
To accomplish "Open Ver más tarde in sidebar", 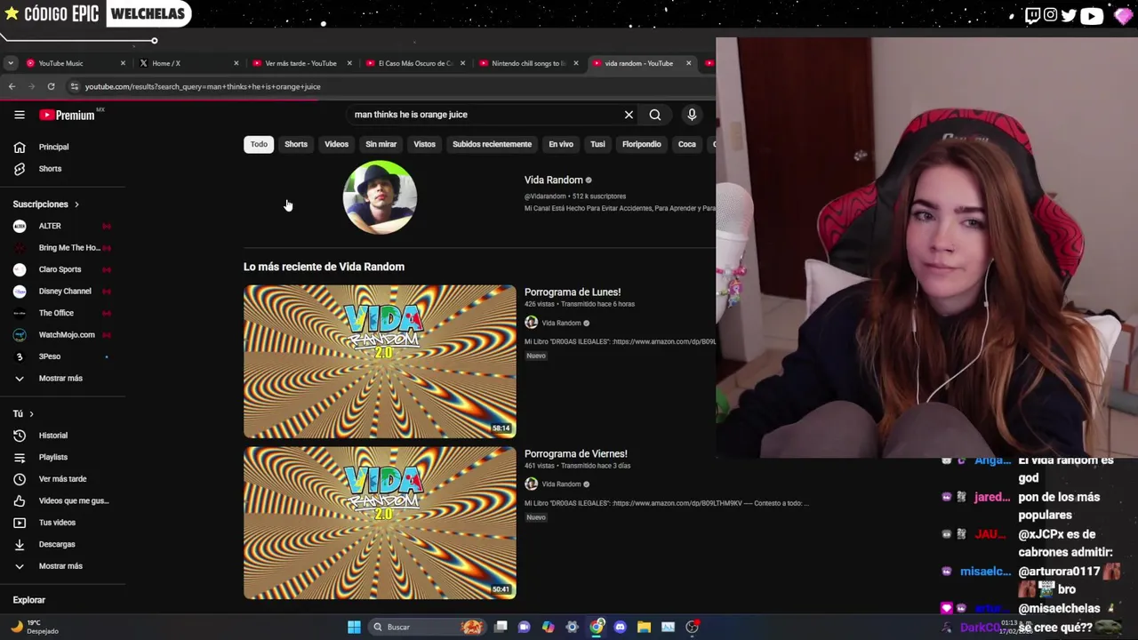I will (x=62, y=479).
